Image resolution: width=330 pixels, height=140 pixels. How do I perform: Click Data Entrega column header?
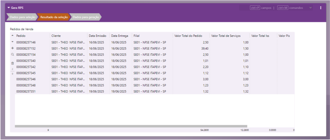coord(119,36)
